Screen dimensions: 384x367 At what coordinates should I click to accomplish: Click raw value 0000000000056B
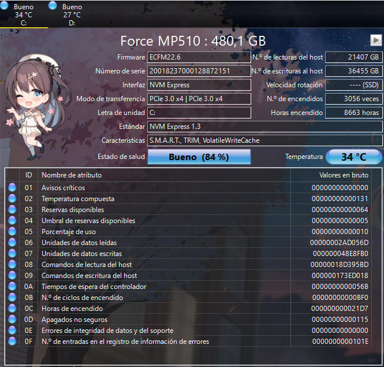340,287
